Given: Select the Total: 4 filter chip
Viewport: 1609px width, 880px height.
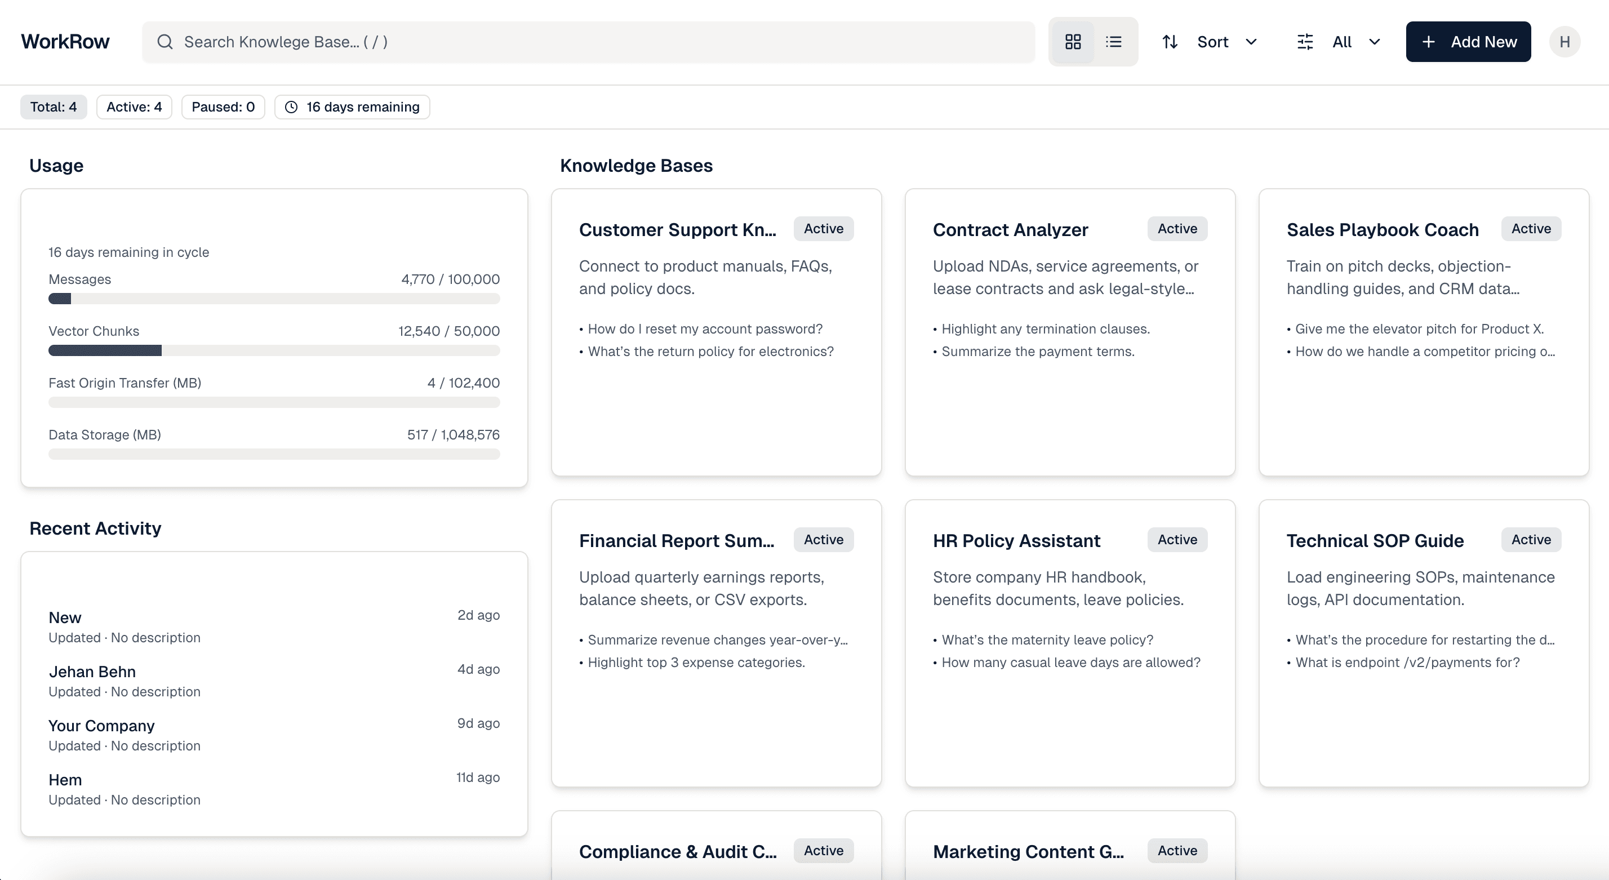Looking at the screenshot, I should tap(54, 107).
